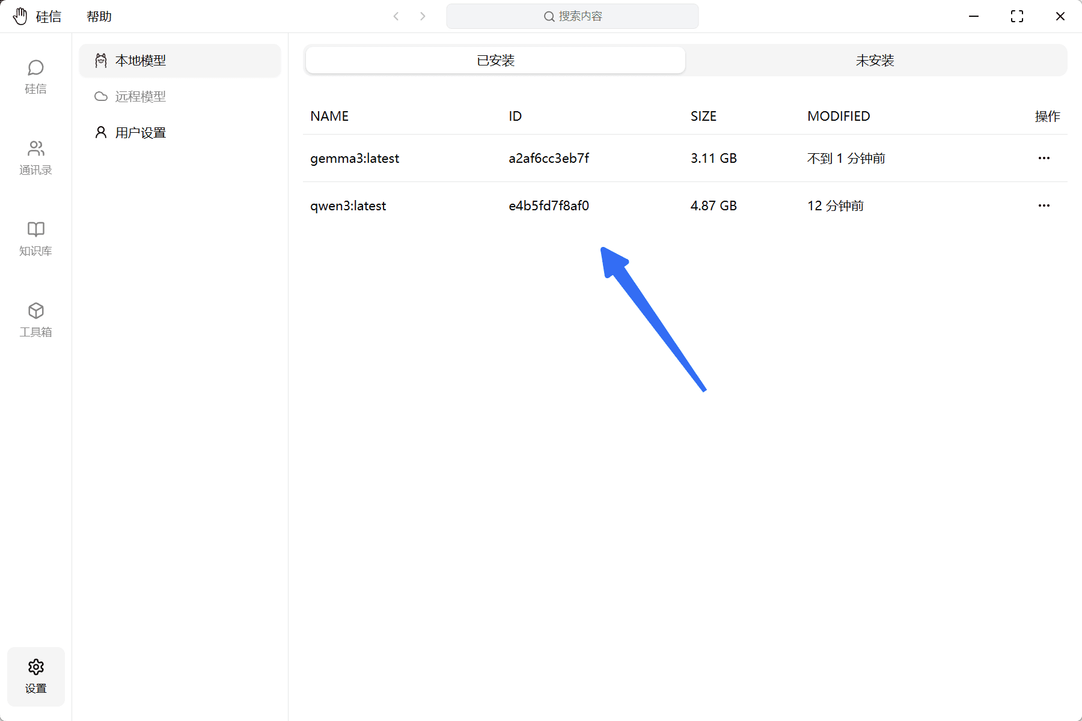The width and height of the screenshot is (1082, 721).
Task: Click the MODIFIED column header
Action: tap(839, 116)
